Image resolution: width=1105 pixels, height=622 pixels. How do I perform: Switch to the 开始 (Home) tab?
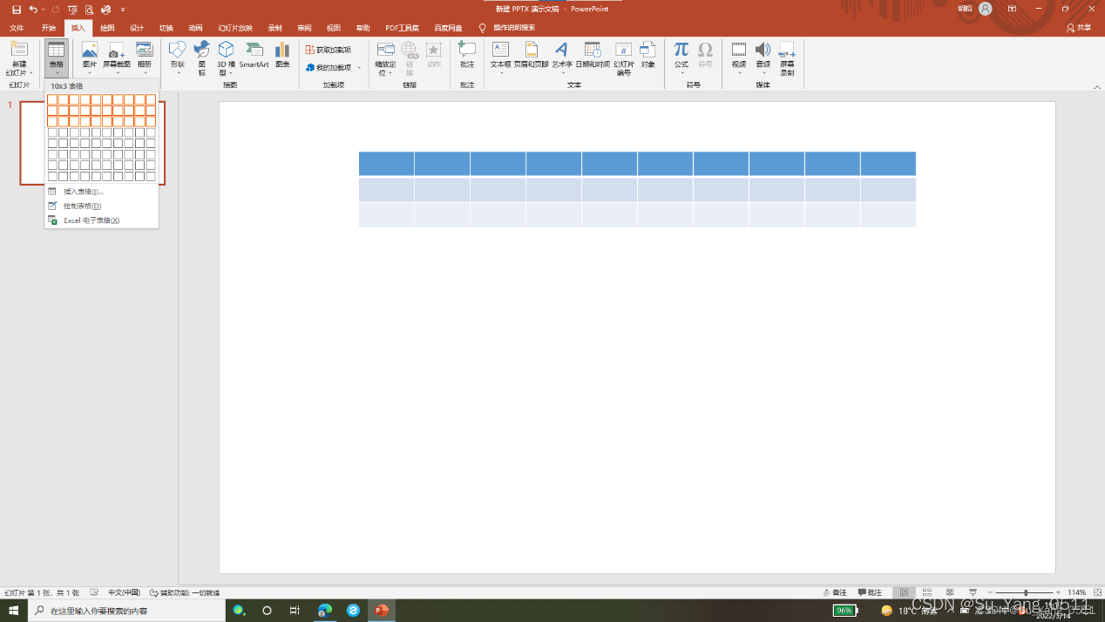tap(48, 28)
